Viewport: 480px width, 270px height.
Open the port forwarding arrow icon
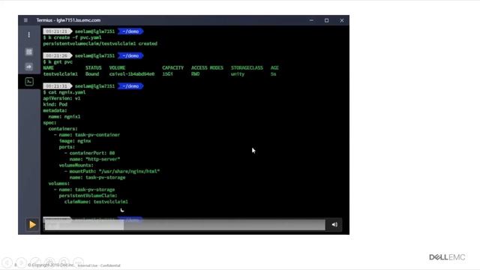29,67
